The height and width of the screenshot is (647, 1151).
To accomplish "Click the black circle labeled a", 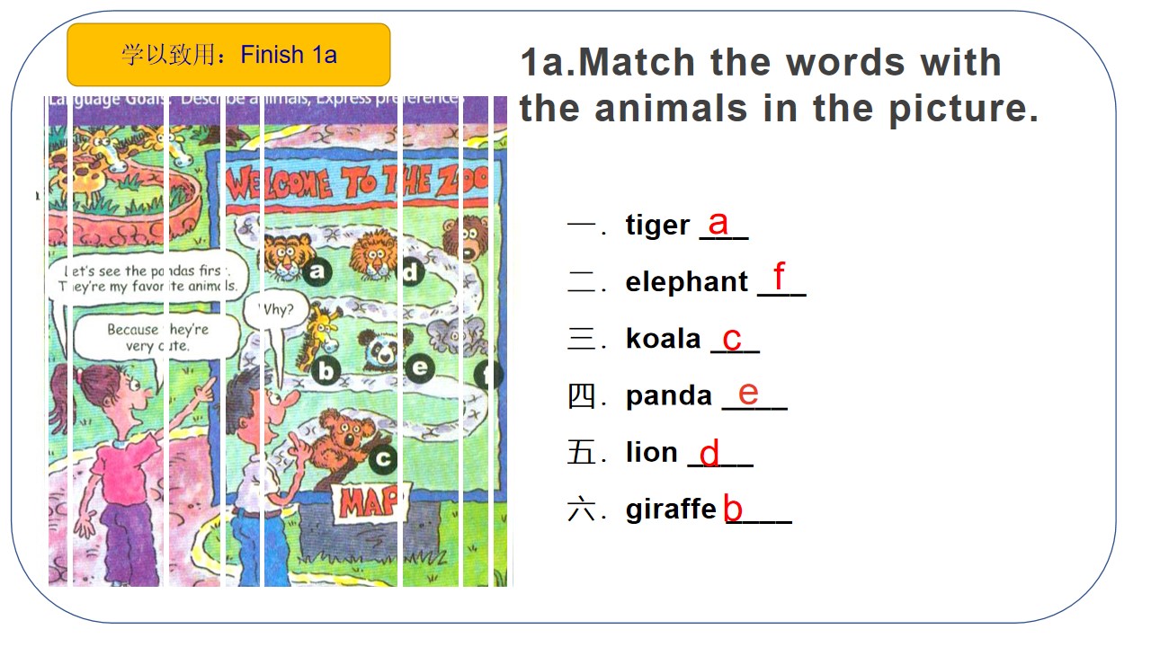I will pos(316,270).
